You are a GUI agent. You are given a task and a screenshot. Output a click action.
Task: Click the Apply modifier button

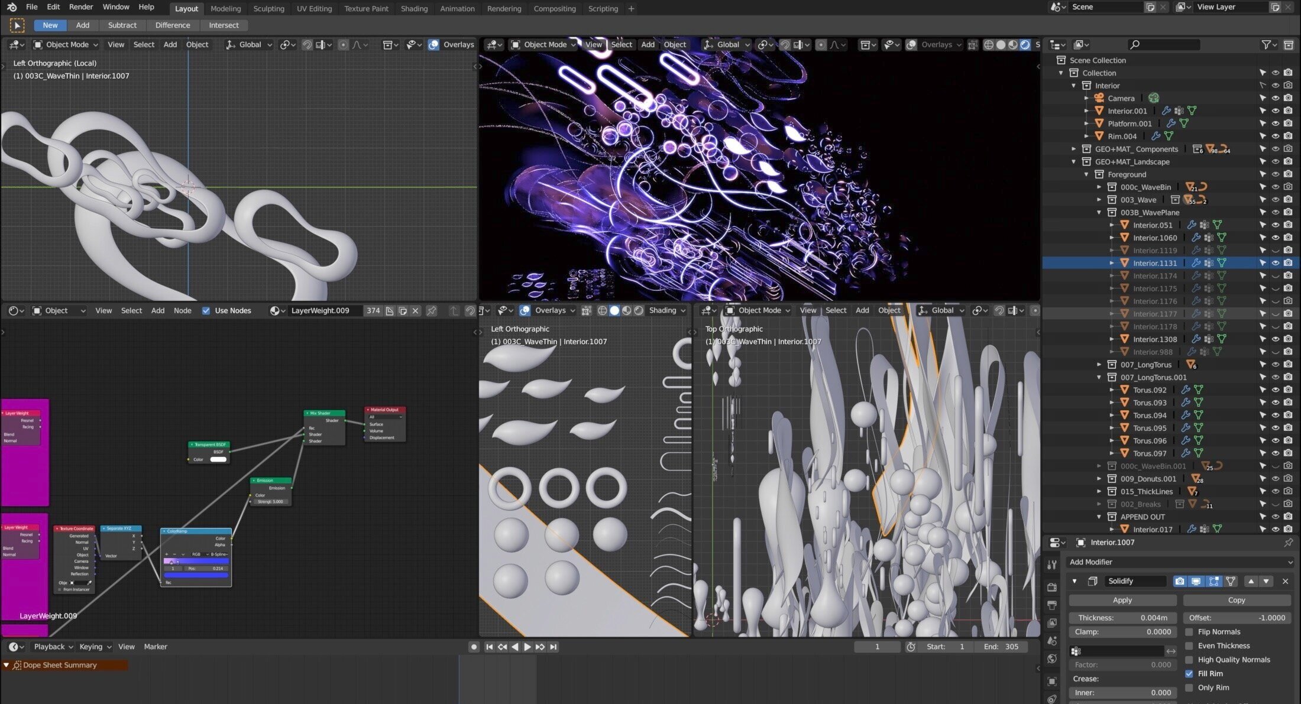[x=1122, y=600]
